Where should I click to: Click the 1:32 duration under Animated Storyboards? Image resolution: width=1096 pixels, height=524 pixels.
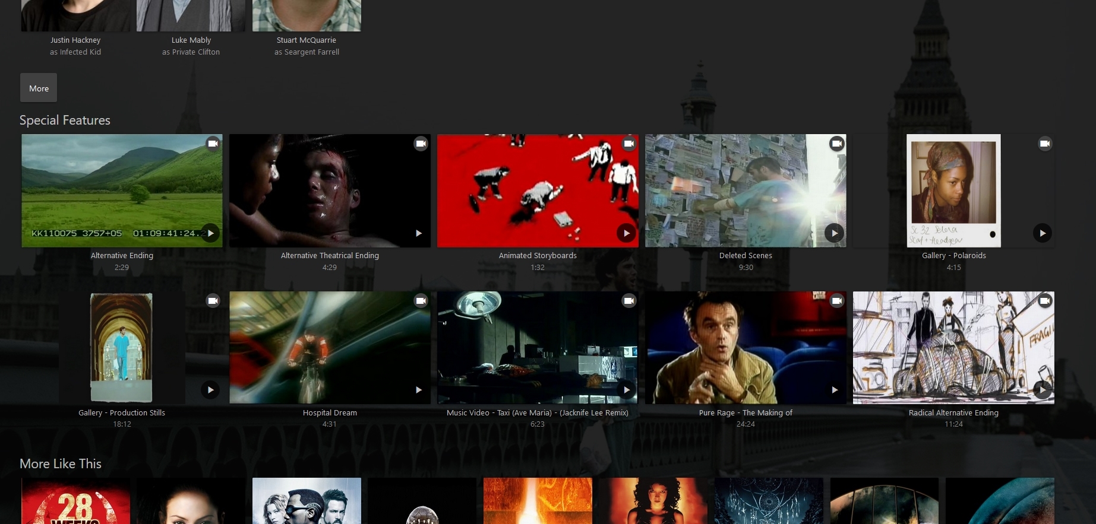pyautogui.click(x=538, y=268)
